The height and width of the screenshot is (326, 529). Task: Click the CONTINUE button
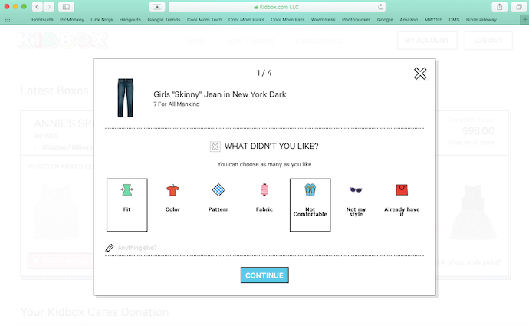coord(264,275)
